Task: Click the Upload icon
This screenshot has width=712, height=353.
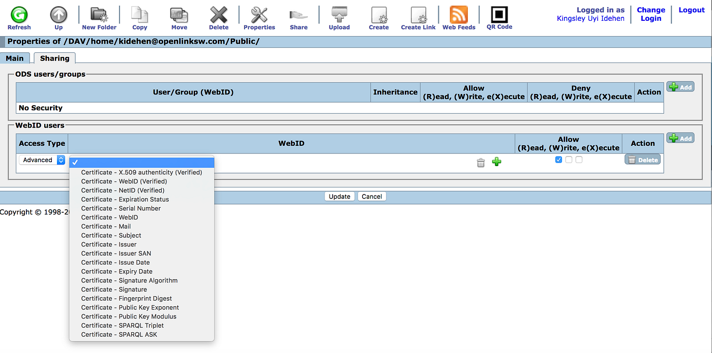Action: point(339,14)
